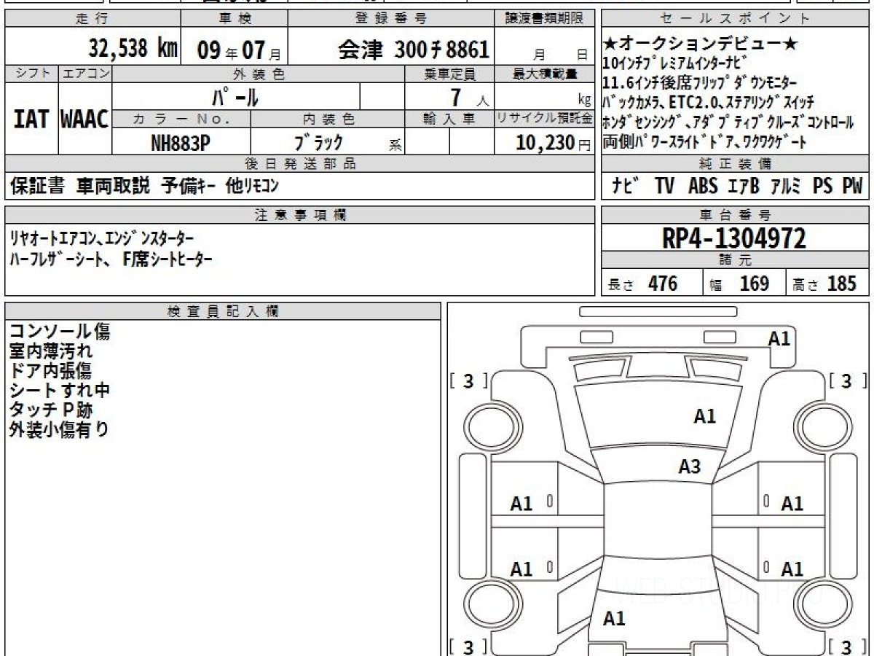
Task: Select the バックカメラ、ETC2.0 sales point line
Action: click(x=709, y=102)
